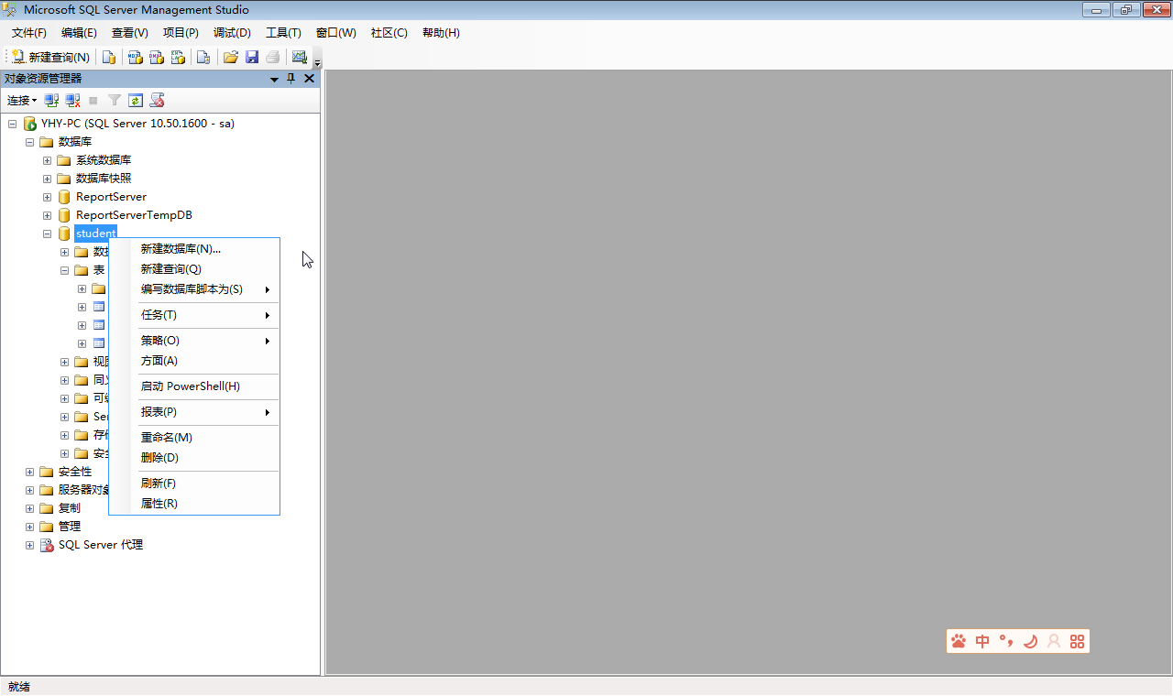Viewport: 1173px width, 696px height.
Task: Open a Database Engine query from toolbar icon
Action: pos(109,57)
